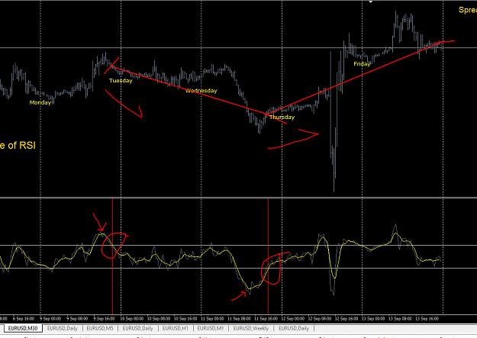Click the '12 Sep 08:00' time axis label

coord(320,319)
